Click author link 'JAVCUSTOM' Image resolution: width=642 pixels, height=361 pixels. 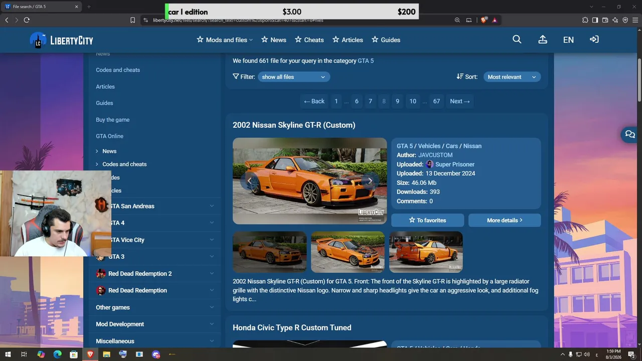coord(435,155)
